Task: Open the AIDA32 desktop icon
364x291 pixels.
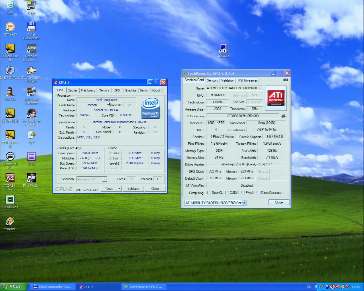Action: (223, 49)
